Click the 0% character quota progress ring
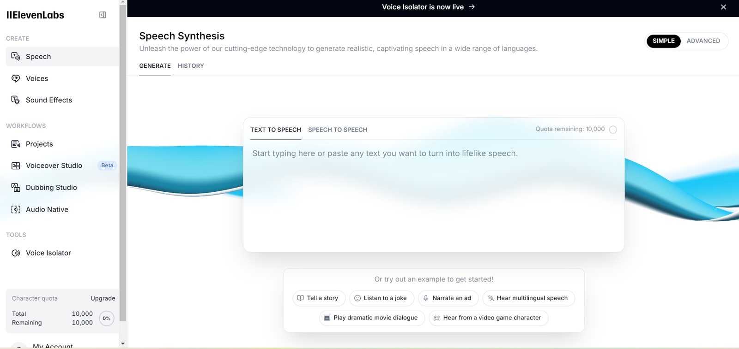 [107, 318]
